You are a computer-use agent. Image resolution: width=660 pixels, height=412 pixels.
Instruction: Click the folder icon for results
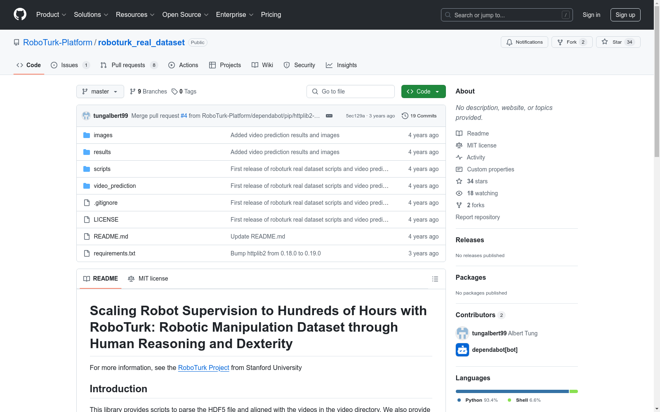pyautogui.click(x=87, y=152)
